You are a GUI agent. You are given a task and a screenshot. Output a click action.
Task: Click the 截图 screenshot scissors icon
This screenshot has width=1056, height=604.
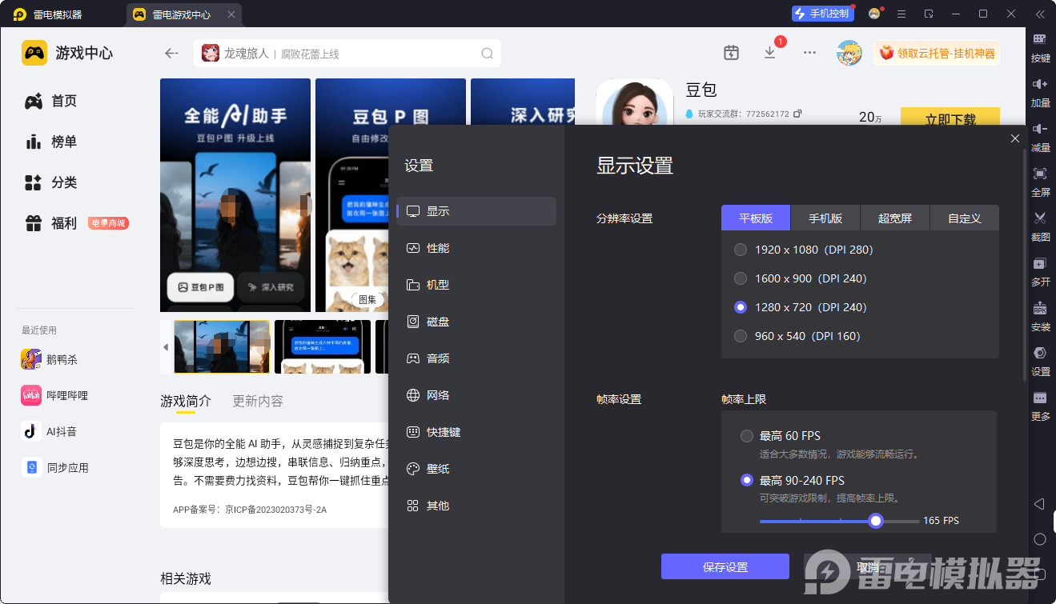coord(1040,218)
